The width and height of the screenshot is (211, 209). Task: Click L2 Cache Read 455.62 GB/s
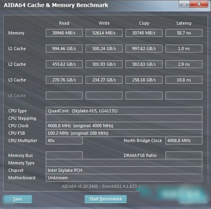pyautogui.click(x=64, y=64)
